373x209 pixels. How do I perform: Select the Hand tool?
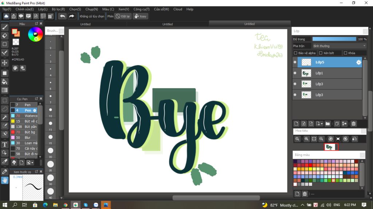4,180
